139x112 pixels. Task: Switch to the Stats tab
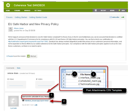point(19,68)
